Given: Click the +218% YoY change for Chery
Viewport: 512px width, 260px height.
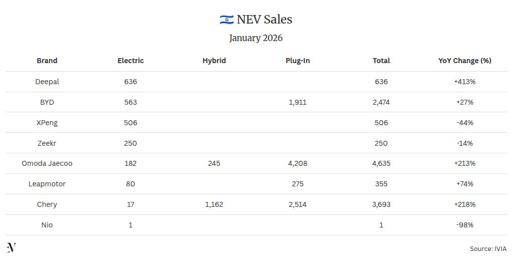Looking at the screenshot, I should 465,204.
